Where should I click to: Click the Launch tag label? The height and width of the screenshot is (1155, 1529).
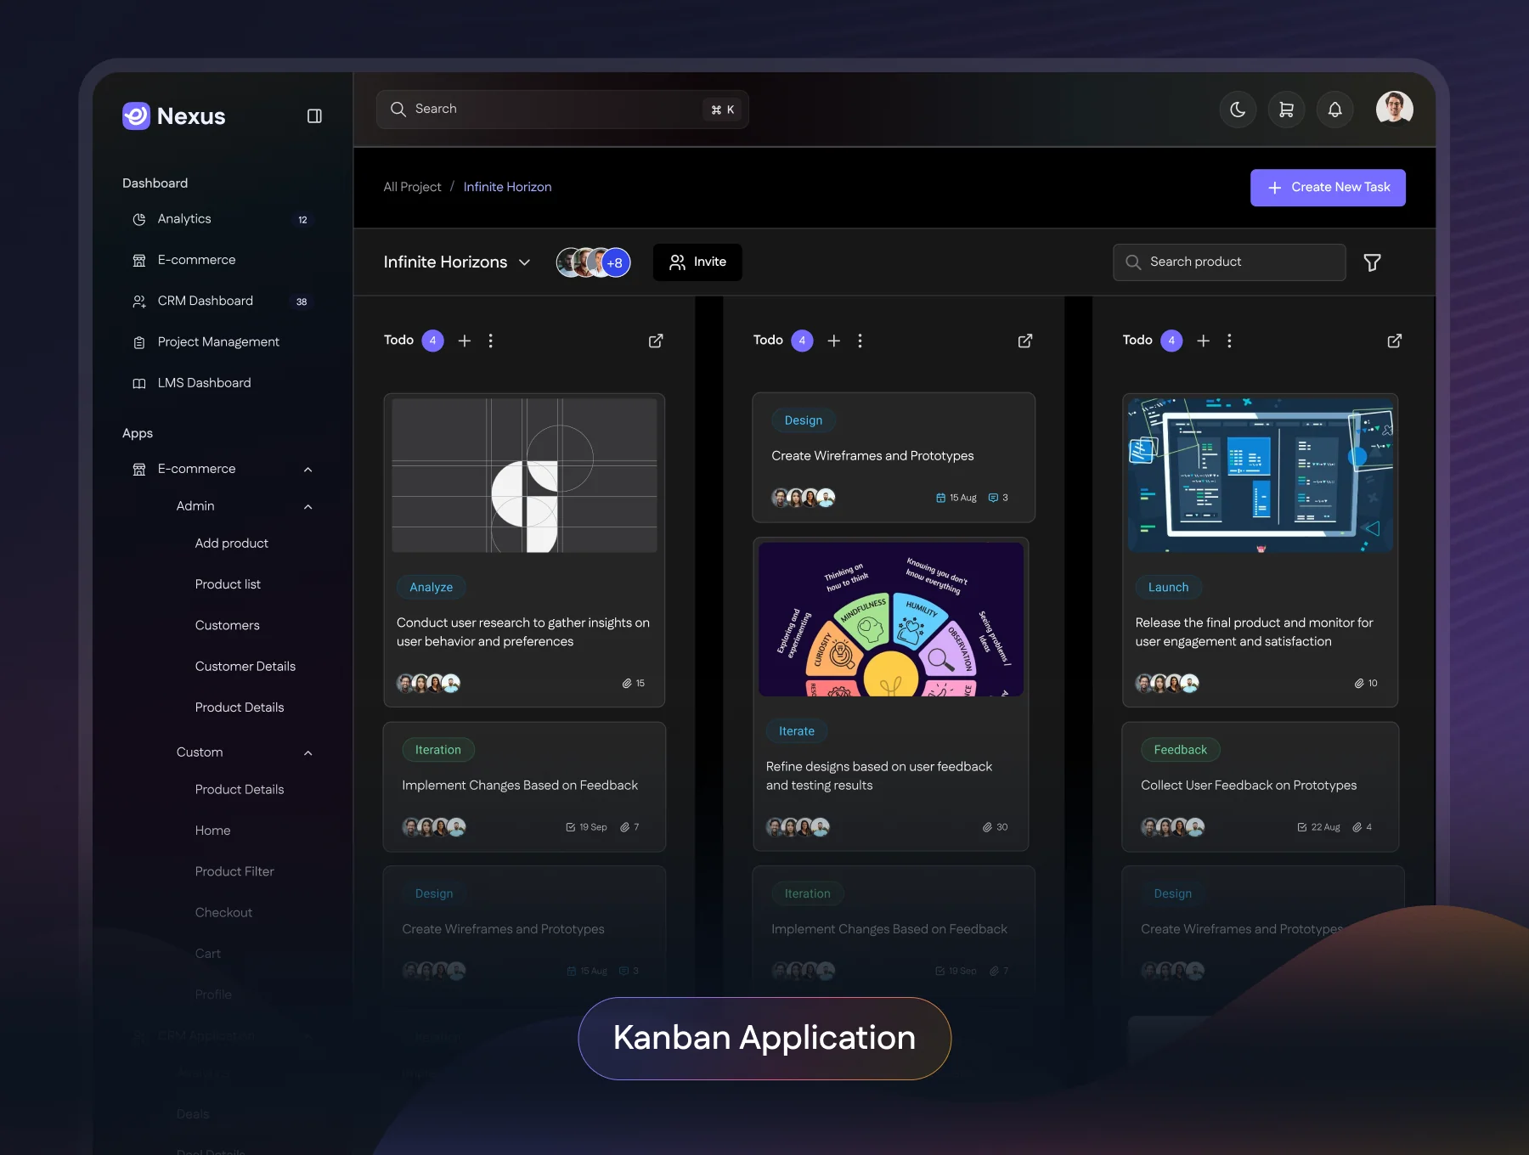(x=1168, y=587)
